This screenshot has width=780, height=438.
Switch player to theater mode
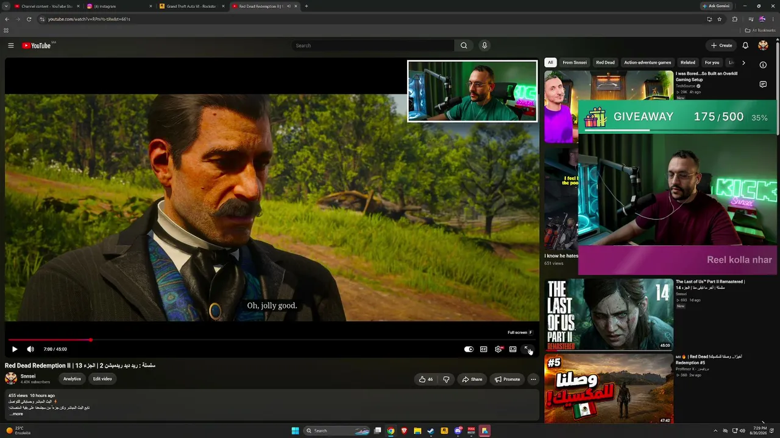coord(513,349)
